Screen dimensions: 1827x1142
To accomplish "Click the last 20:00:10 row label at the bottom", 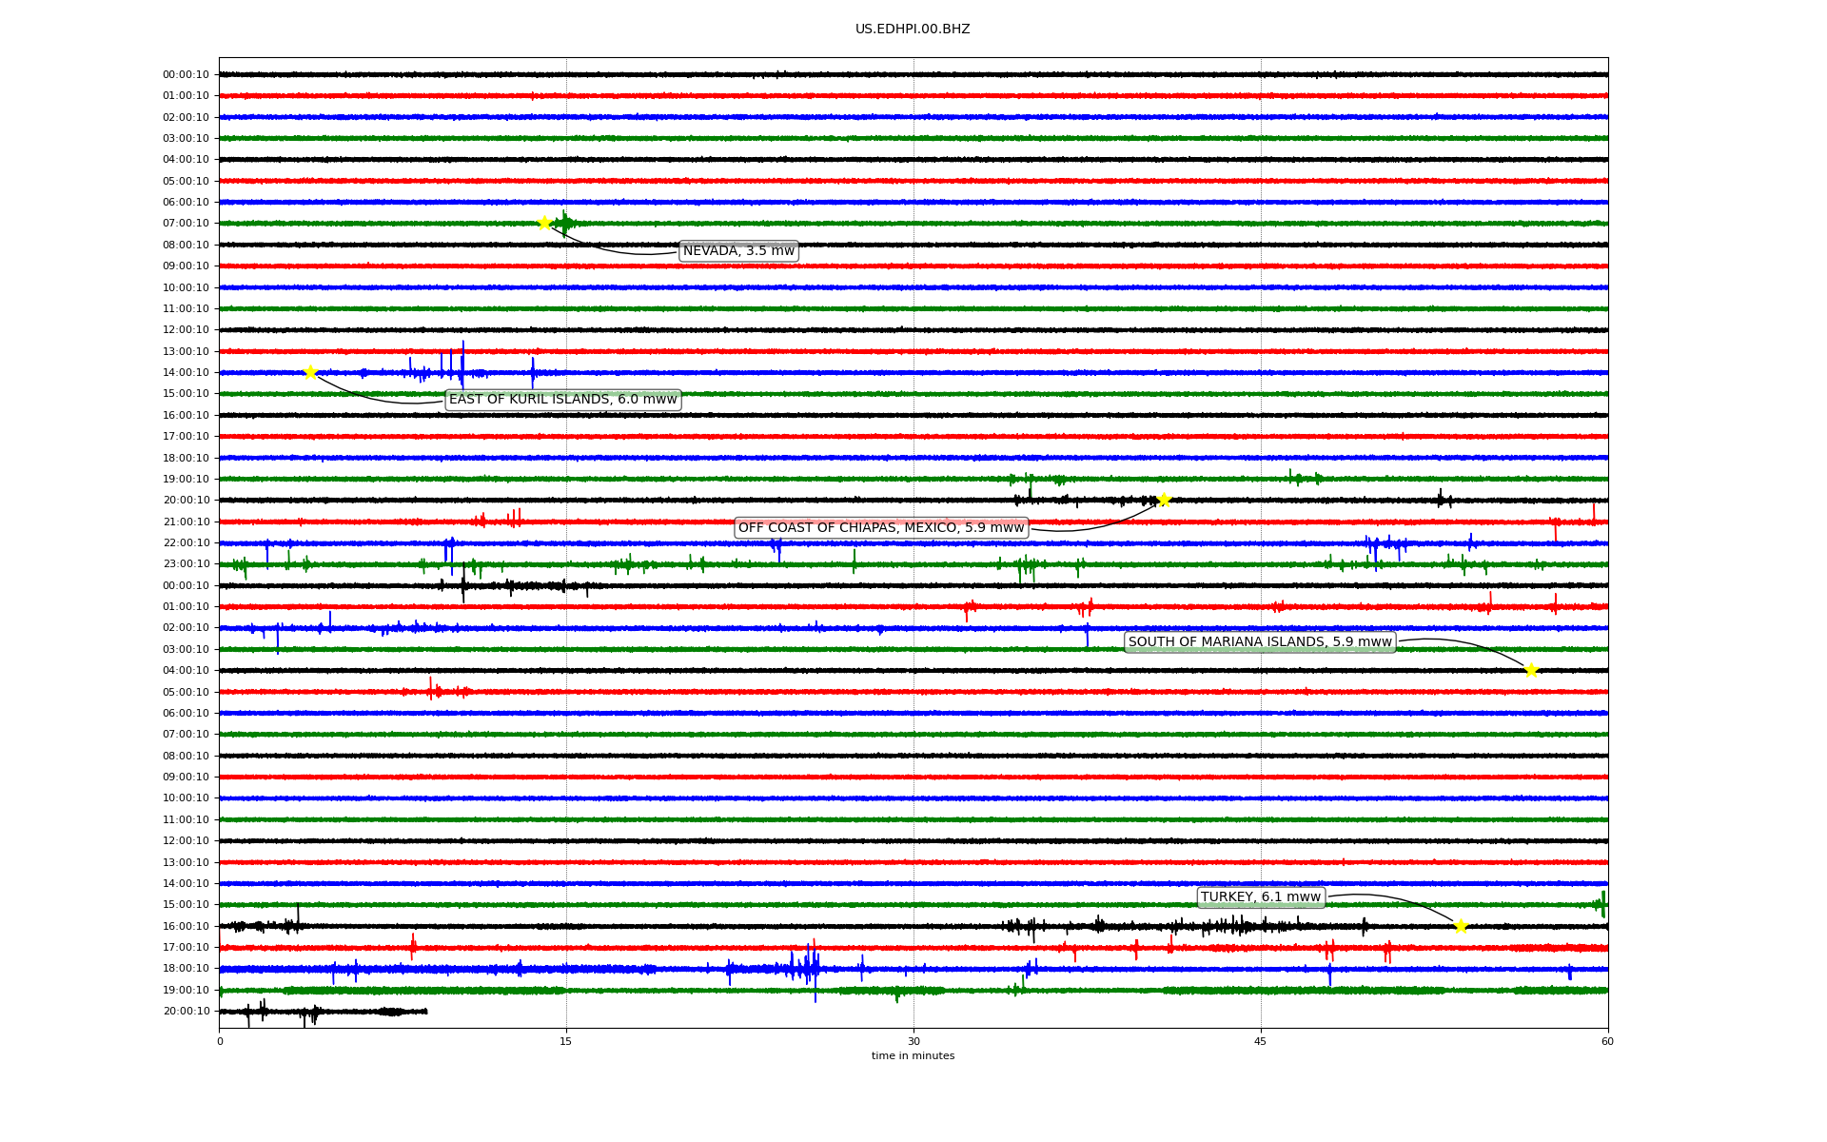I will tap(186, 1012).
